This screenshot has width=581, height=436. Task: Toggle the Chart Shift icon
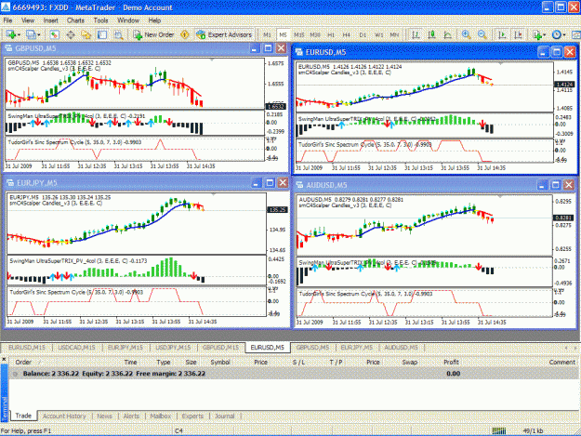(x=518, y=34)
